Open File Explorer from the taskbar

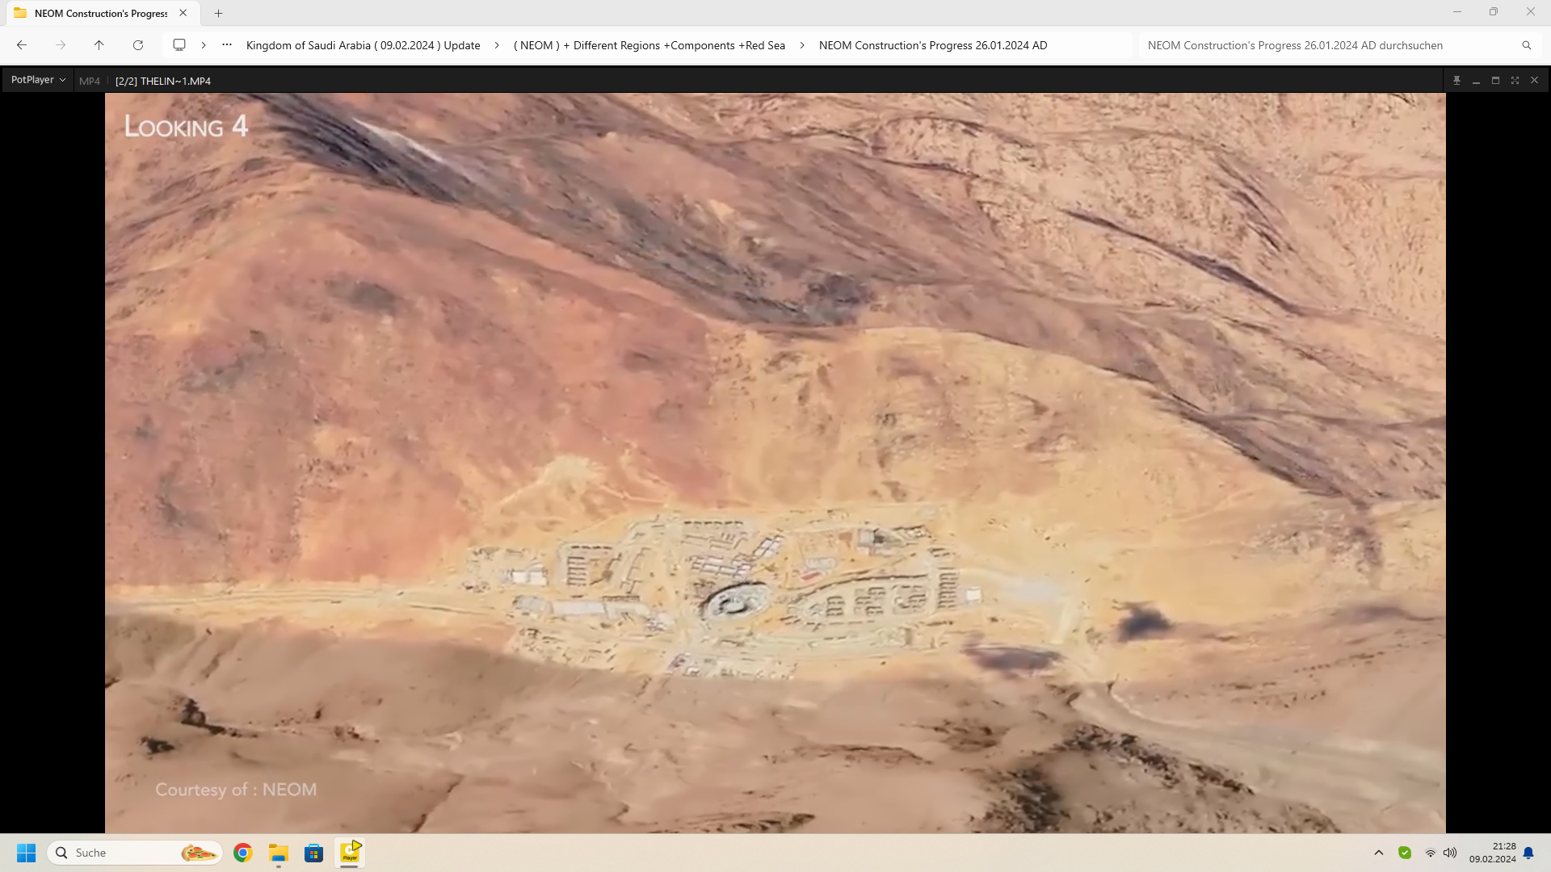279,853
